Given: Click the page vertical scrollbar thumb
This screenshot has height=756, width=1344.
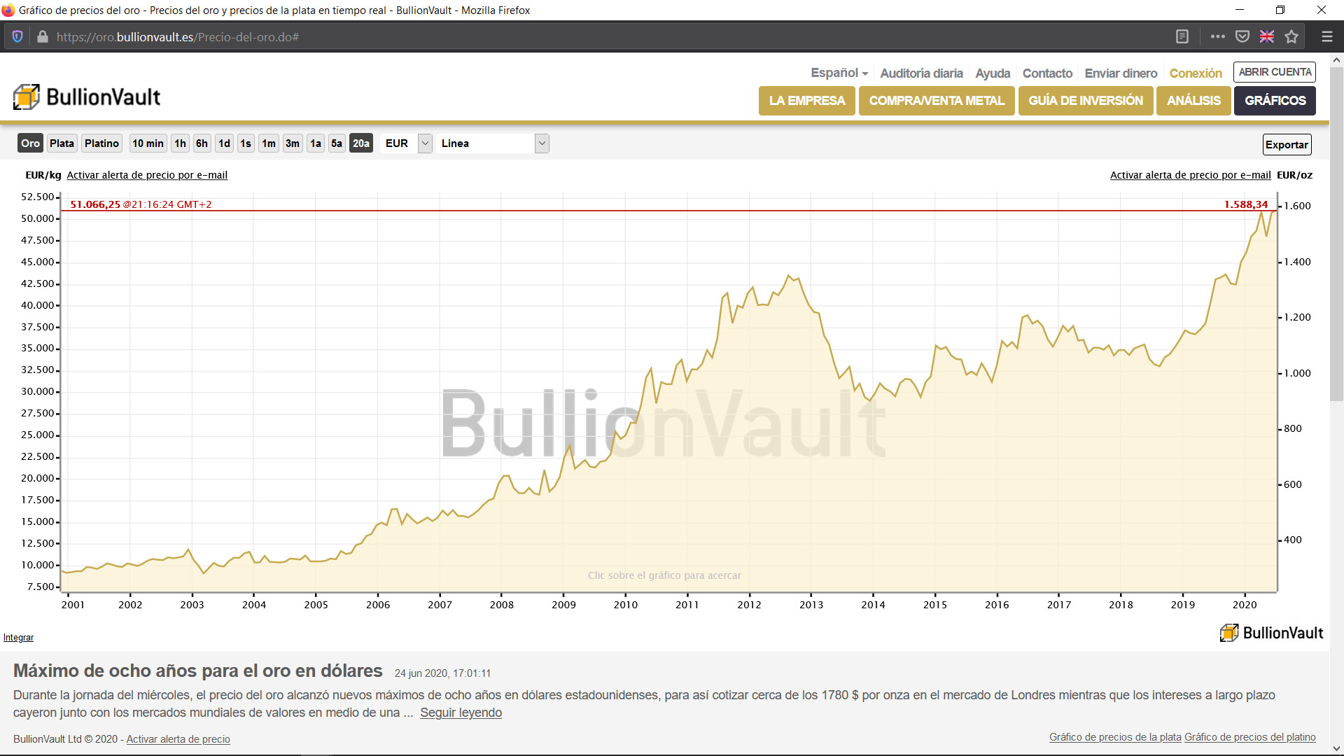Looking at the screenshot, I should (x=1336, y=234).
